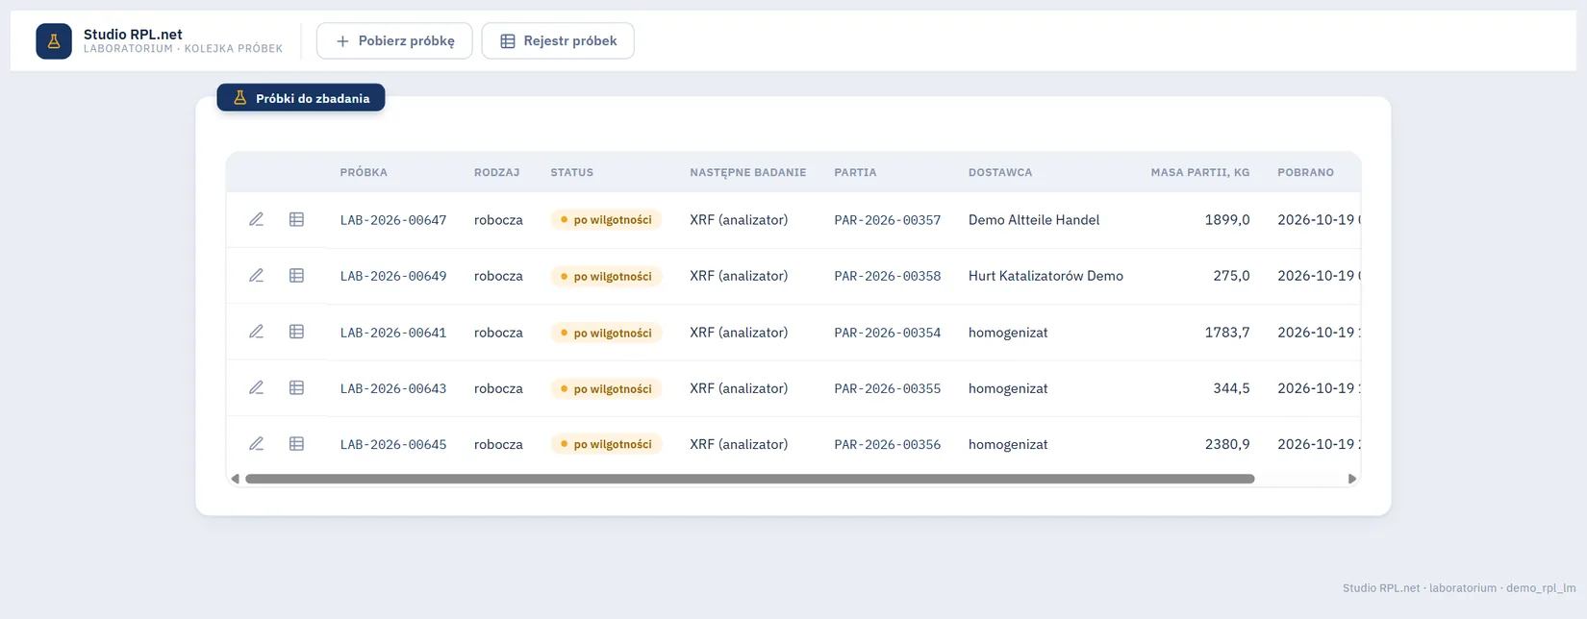Click the RODZAJ column header

(x=496, y=173)
